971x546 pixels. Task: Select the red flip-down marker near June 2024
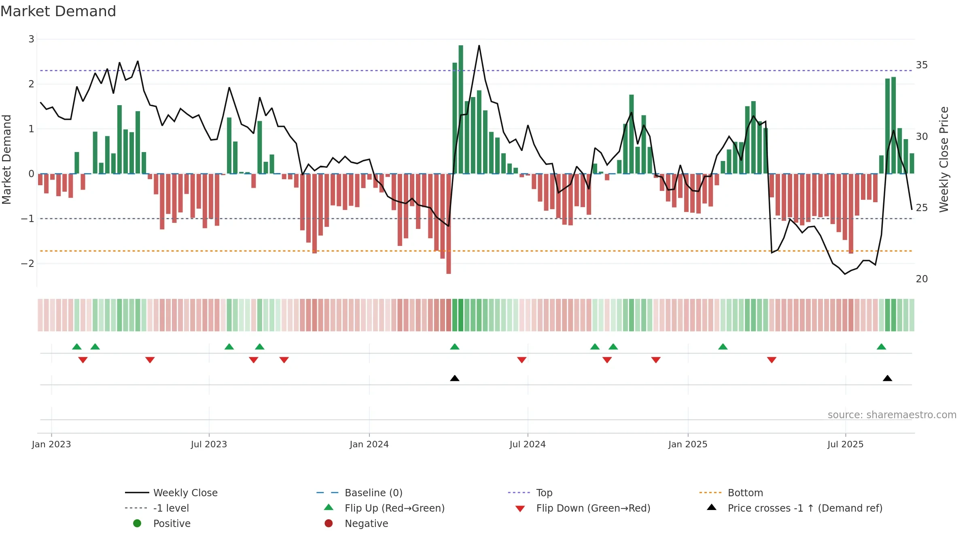coord(522,360)
